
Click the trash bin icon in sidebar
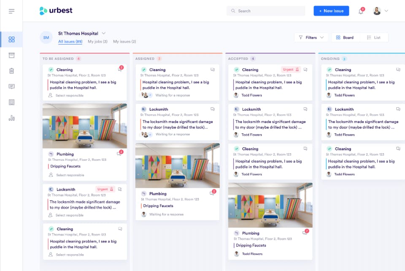coord(11,71)
